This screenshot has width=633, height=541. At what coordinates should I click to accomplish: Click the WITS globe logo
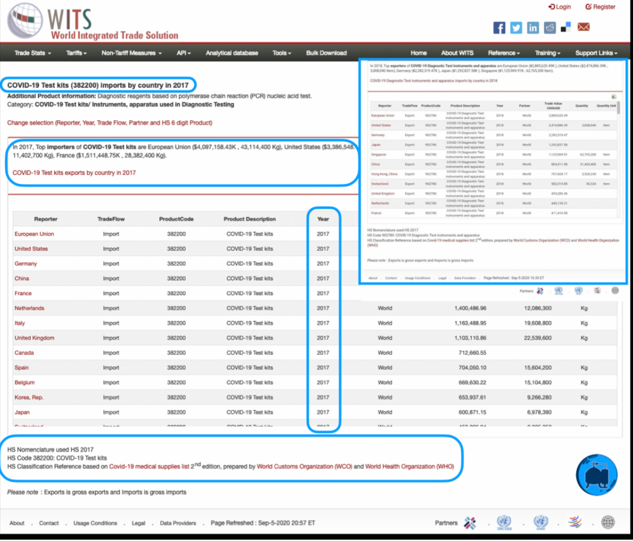[25, 21]
